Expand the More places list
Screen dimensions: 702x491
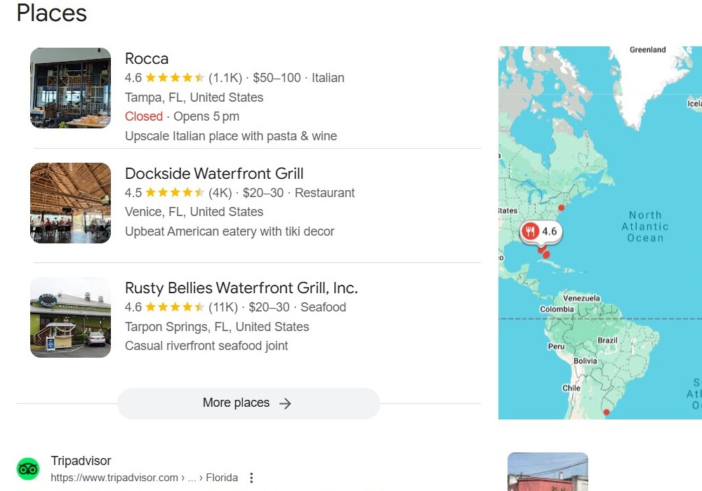tap(248, 403)
